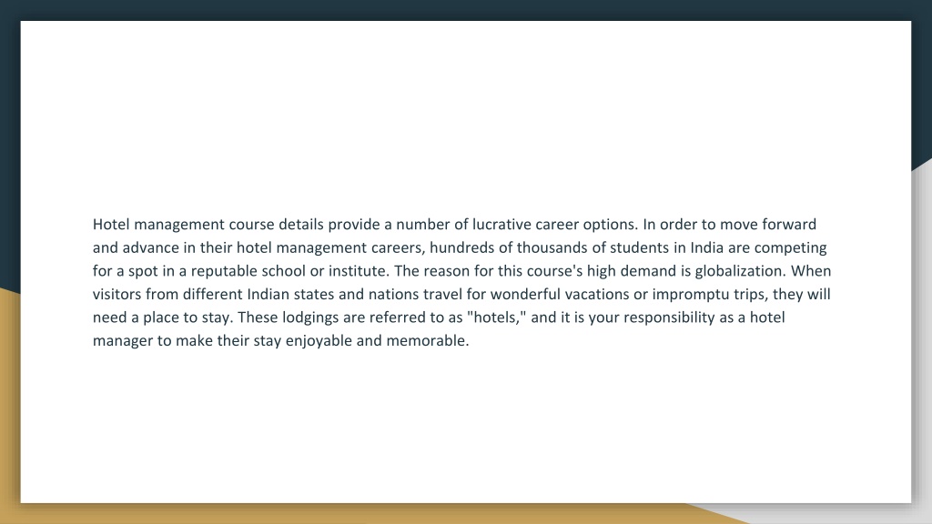The height and width of the screenshot is (524, 932).
Task: Click the word "responsibility" in the paragraph
Action: coord(669,317)
